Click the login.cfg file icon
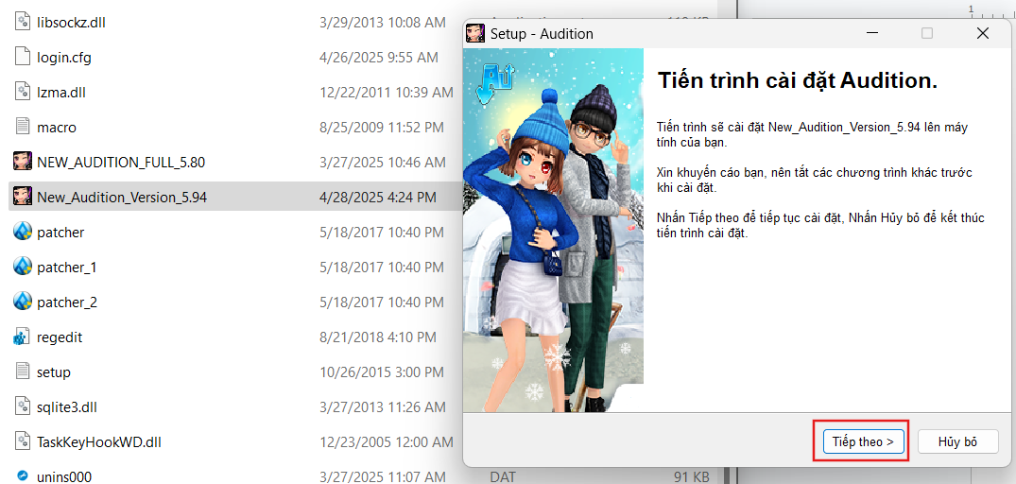Viewport: 1016px width, 484px height. [x=23, y=58]
